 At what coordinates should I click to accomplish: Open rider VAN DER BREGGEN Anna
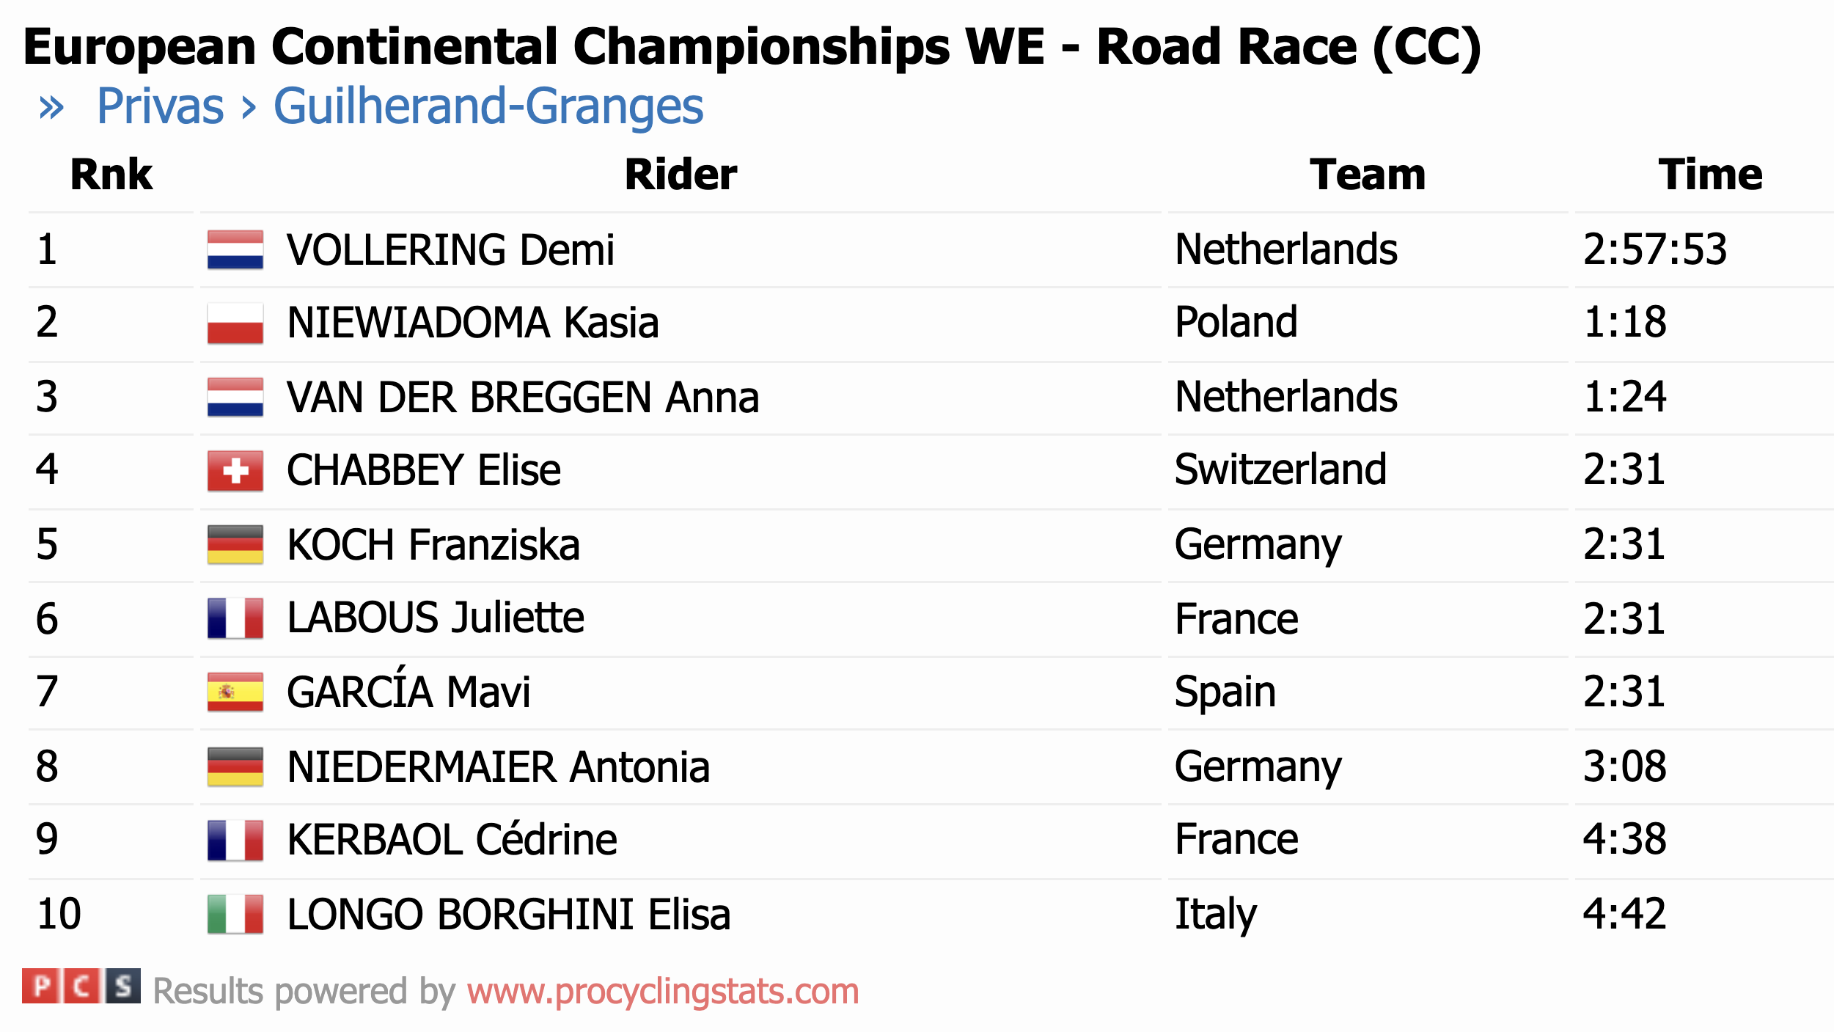pyautogui.click(x=523, y=398)
